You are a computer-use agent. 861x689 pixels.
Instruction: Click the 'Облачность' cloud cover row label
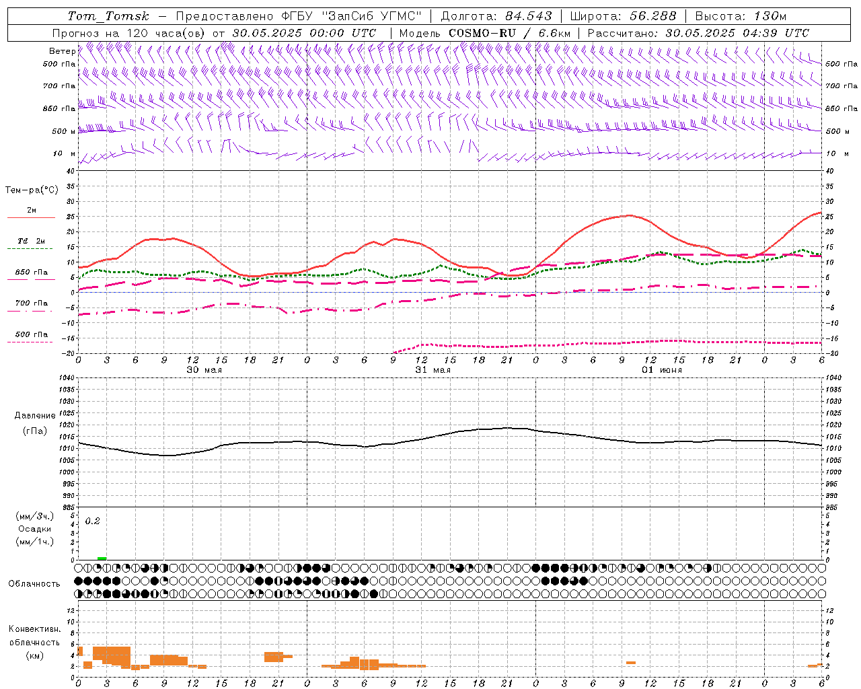pos(34,584)
